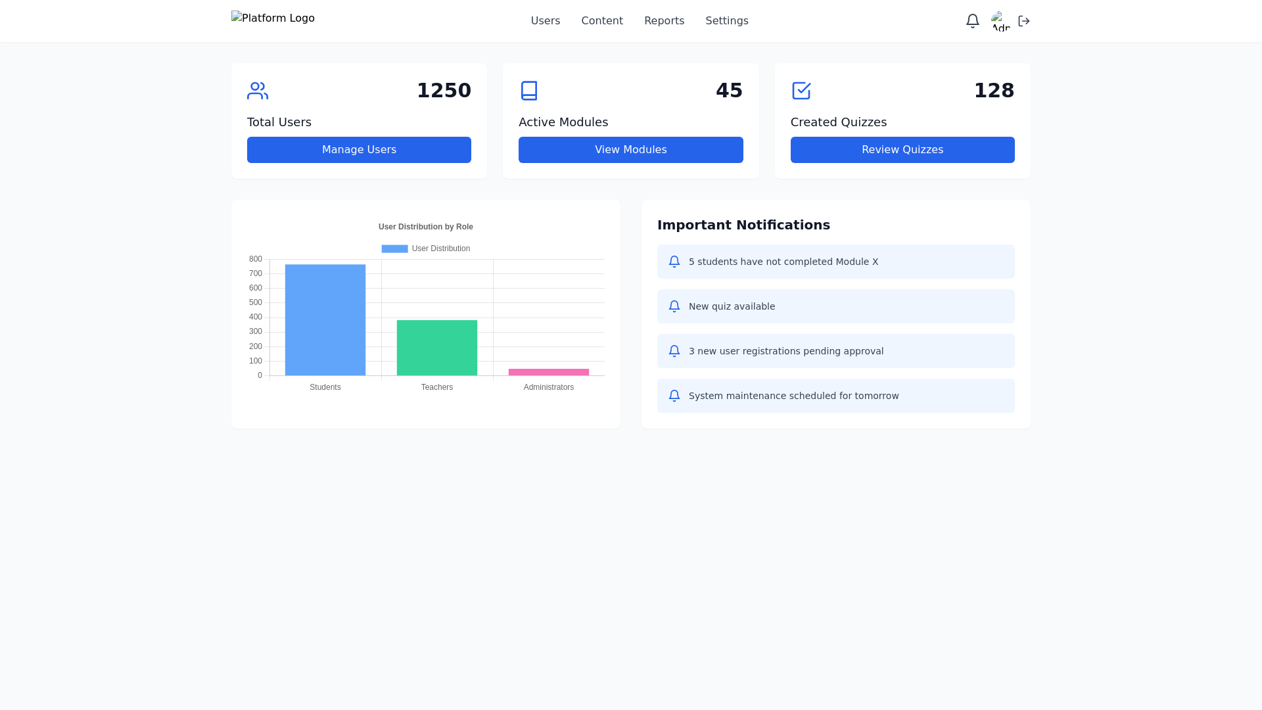Click the Students bar in the chart

(x=325, y=319)
